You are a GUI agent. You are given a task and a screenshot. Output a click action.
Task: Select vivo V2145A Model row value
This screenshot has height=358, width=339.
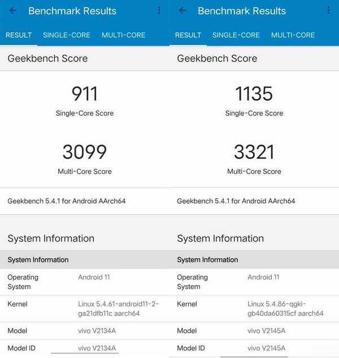[266, 330]
